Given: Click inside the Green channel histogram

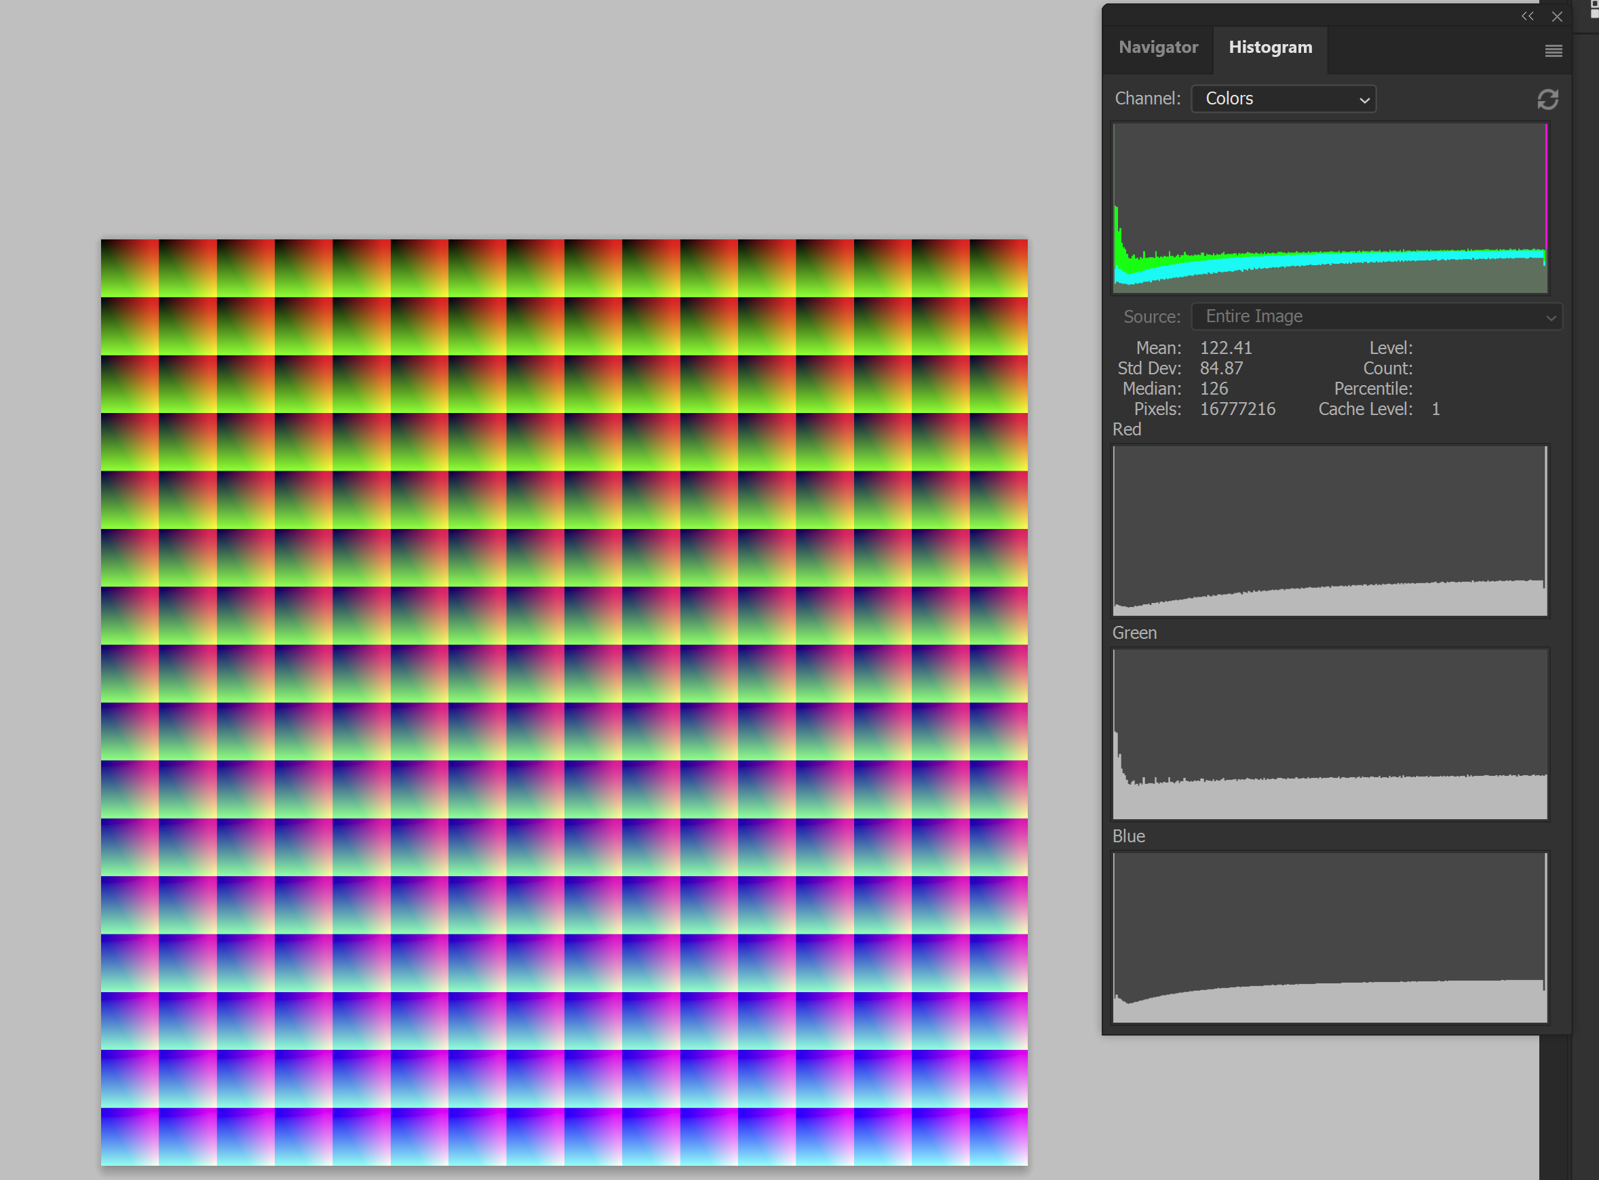Looking at the screenshot, I should [x=1330, y=734].
